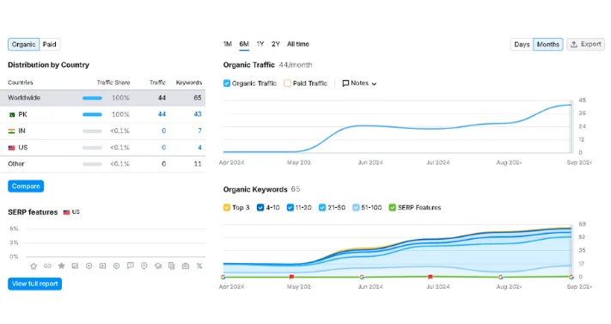Click the Keywords column header
Image resolution: width=611 pixels, height=324 pixels.
[x=189, y=83]
